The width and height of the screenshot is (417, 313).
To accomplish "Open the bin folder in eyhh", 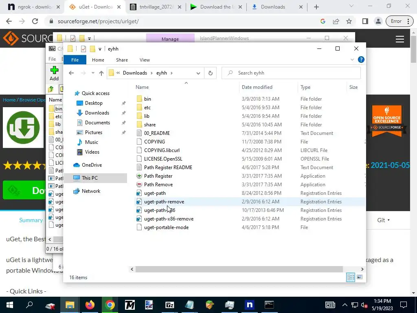I will tap(147, 99).
